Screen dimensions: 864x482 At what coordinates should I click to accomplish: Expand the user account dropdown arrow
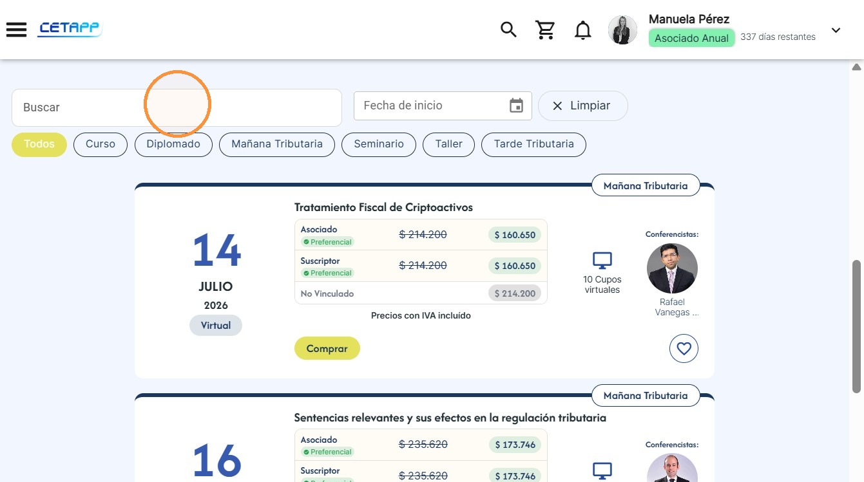pyautogui.click(x=836, y=30)
